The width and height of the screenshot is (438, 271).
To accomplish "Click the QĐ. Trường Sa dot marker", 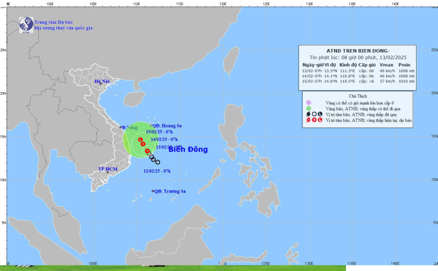I will (x=153, y=191).
